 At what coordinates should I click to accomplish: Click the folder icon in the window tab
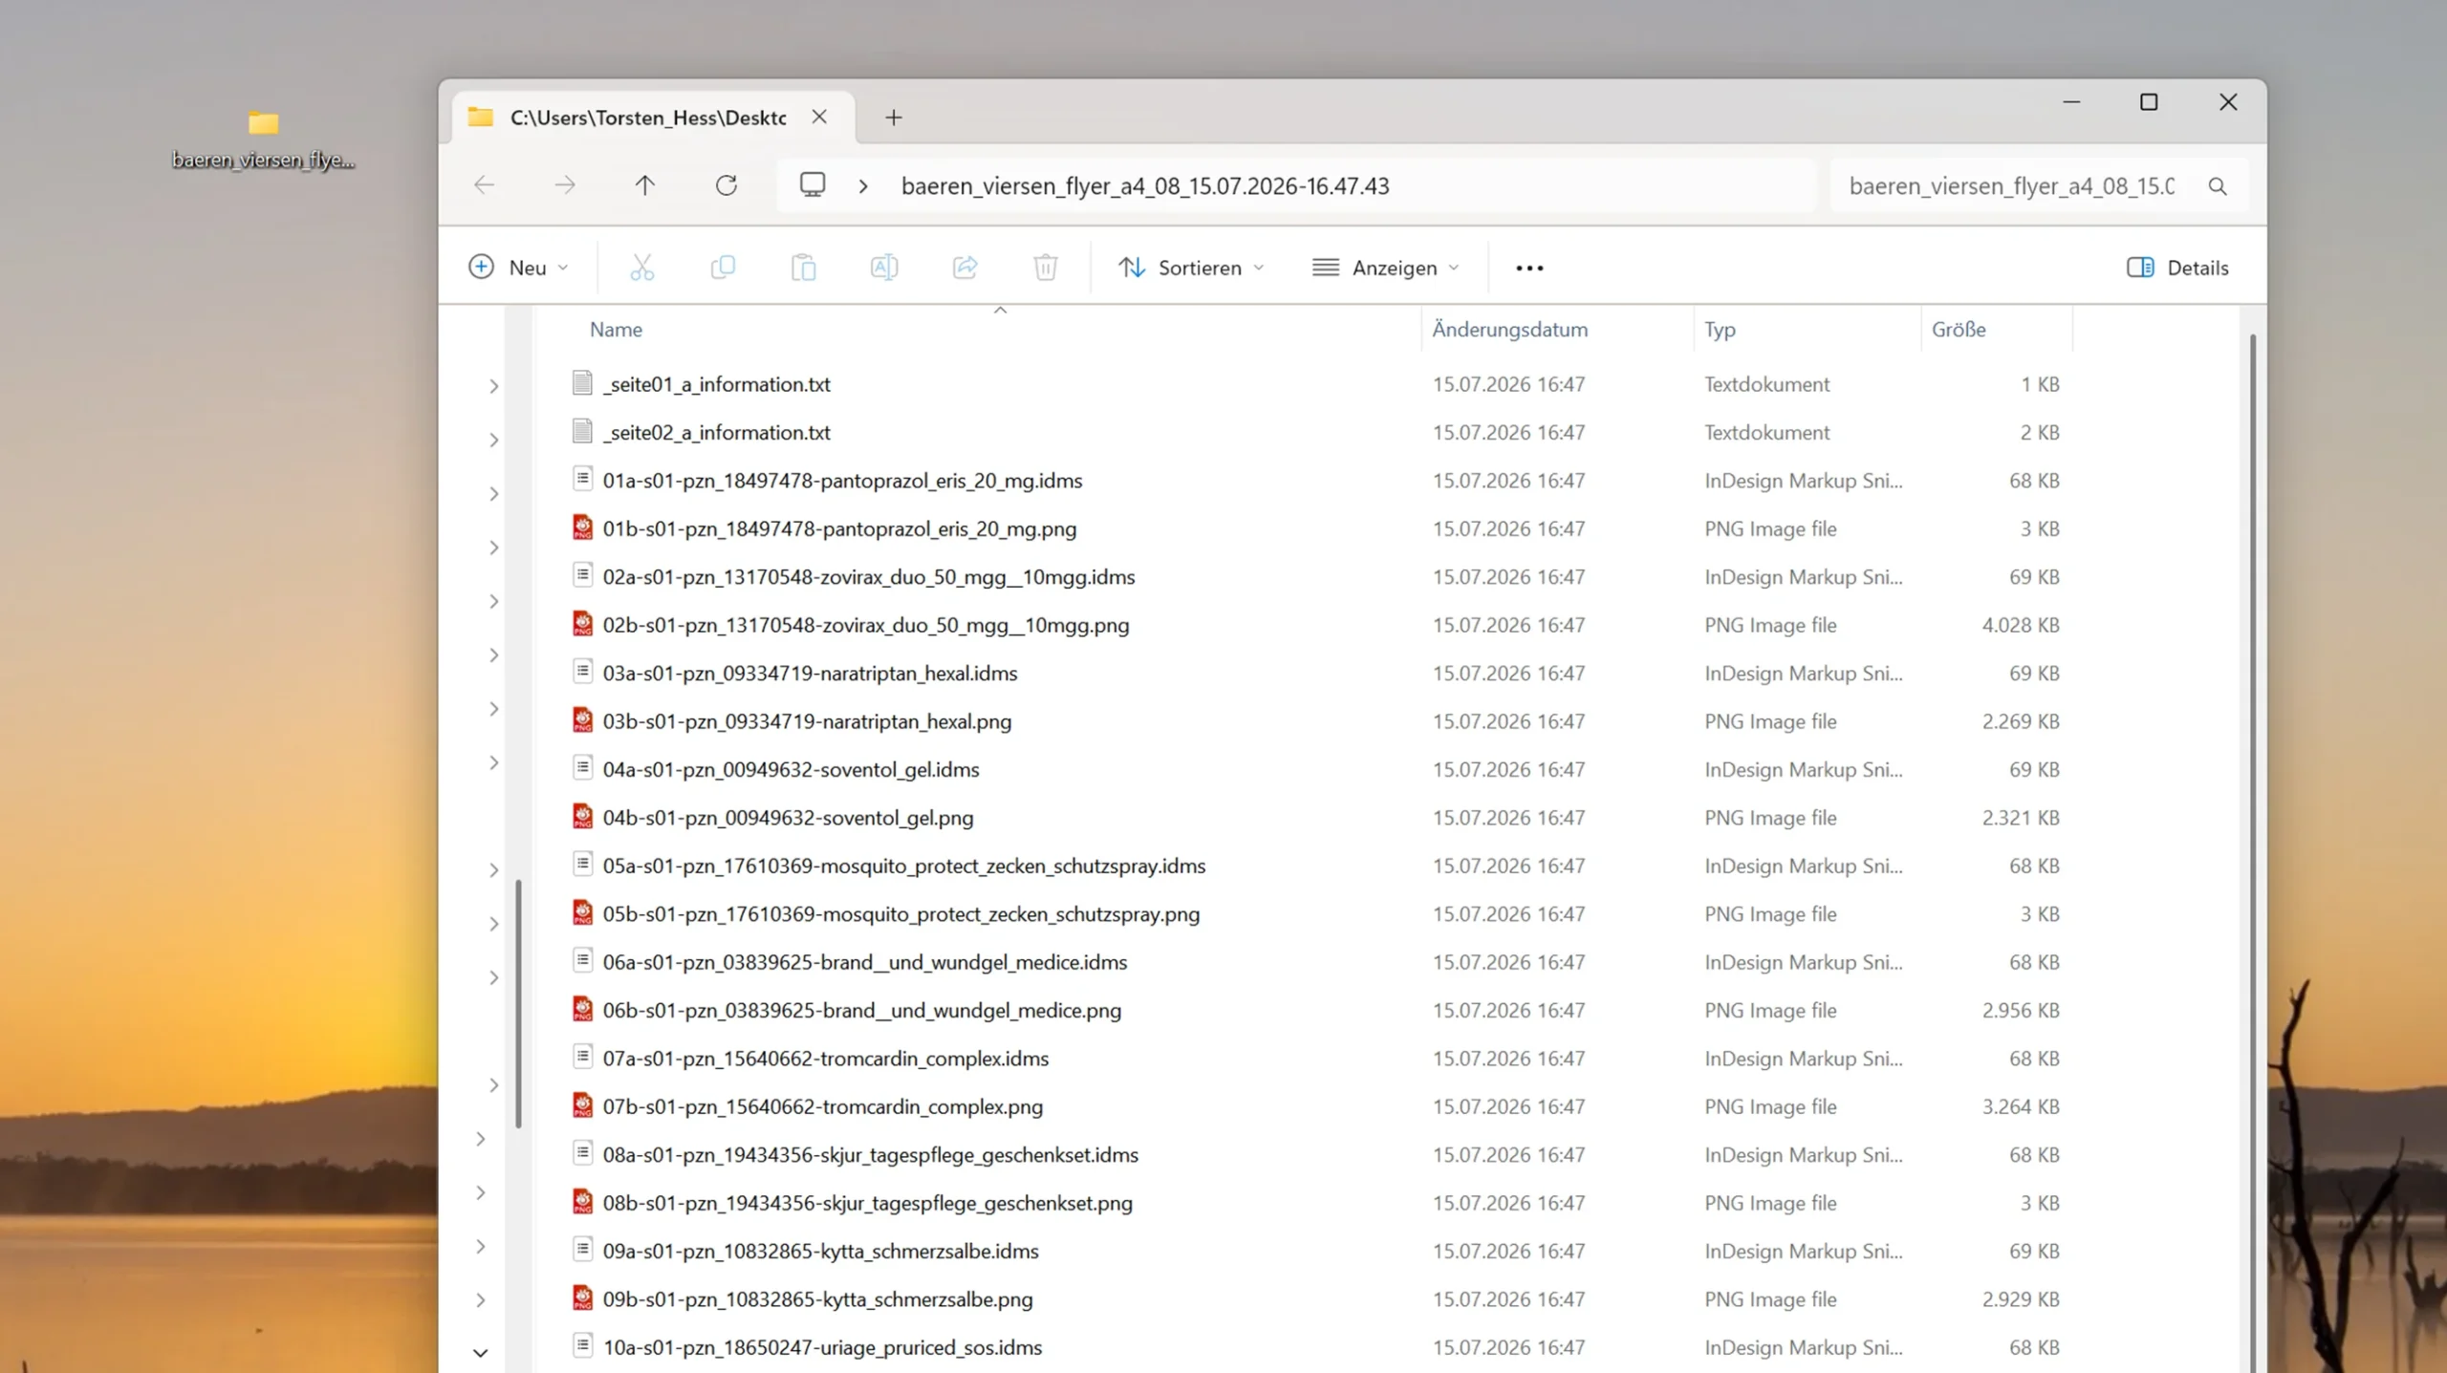click(x=481, y=117)
